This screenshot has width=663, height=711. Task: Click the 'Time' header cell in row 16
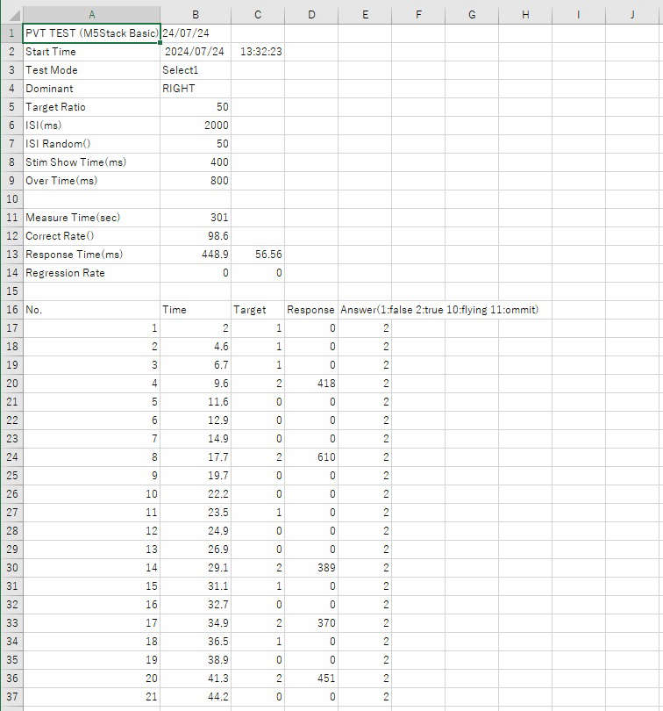[x=196, y=310]
